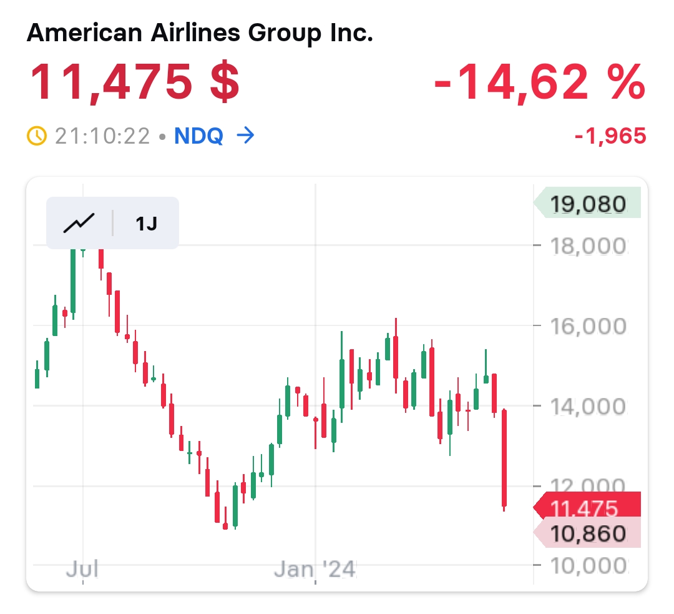Click the Jul label on the time axis

[83, 569]
